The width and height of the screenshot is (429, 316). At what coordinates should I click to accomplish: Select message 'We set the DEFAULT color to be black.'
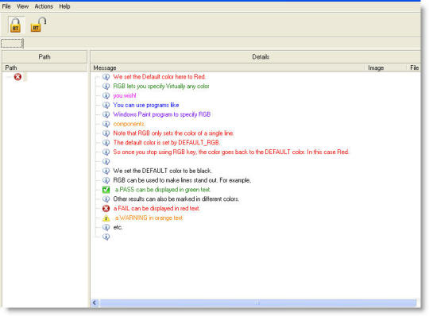point(162,171)
